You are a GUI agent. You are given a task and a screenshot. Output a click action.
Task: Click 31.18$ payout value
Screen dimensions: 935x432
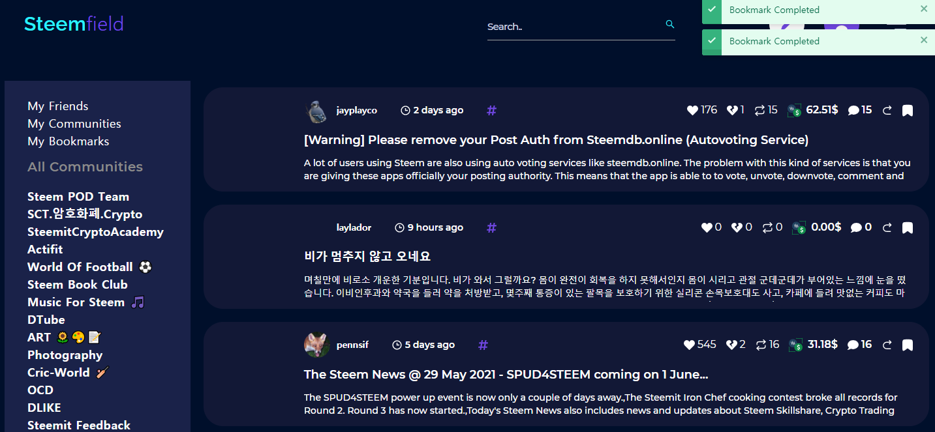coord(823,345)
